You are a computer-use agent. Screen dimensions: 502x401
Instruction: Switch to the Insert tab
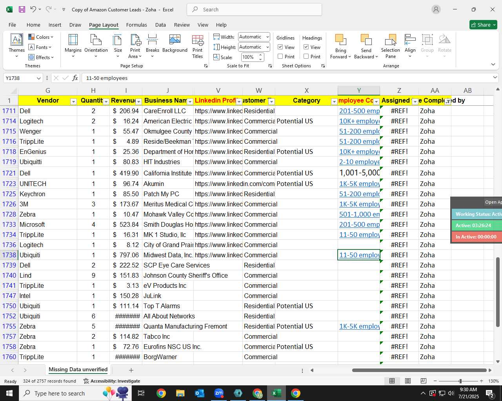[55, 25]
